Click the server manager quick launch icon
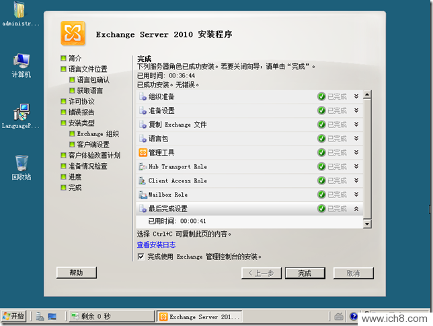The height and width of the screenshot is (326, 433). click(40, 317)
